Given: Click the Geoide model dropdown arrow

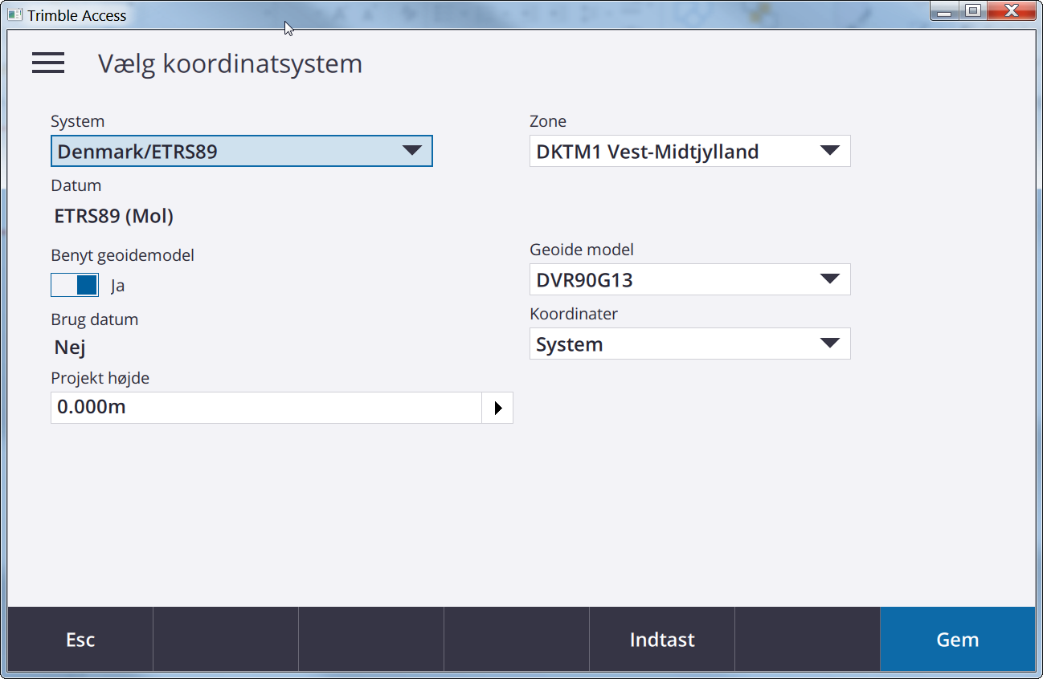Looking at the screenshot, I should coord(830,279).
